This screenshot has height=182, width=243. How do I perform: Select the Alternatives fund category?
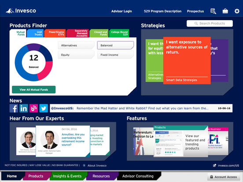pyautogui.click(x=76, y=45)
